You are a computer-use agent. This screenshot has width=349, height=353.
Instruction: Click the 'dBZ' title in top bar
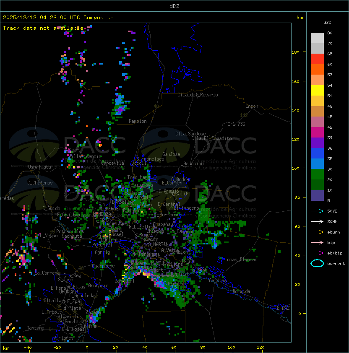pyautogui.click(x=174, y=6)
